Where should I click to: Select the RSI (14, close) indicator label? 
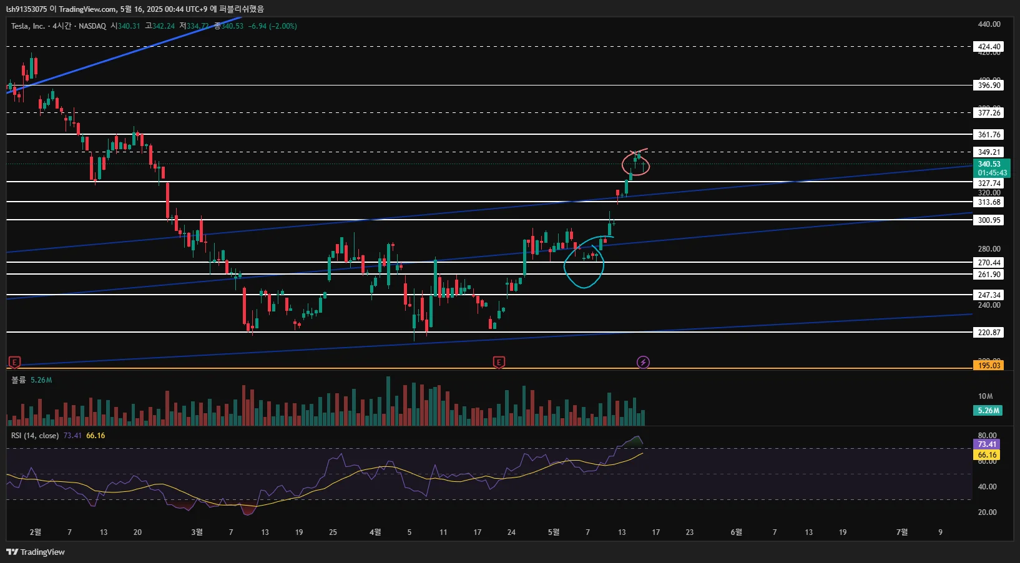35,436
